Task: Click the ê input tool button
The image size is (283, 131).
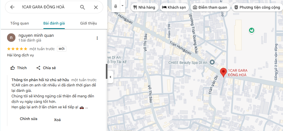Action: 116,6
